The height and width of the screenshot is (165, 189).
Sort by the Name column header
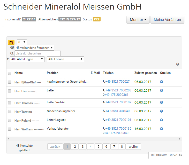(x=19, y=73)
